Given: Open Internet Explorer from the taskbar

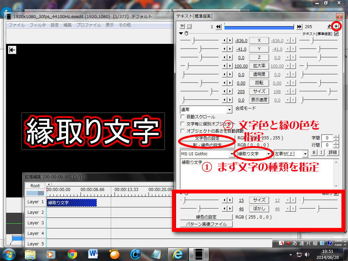Looking at the screenshot, I should [177, 254].
